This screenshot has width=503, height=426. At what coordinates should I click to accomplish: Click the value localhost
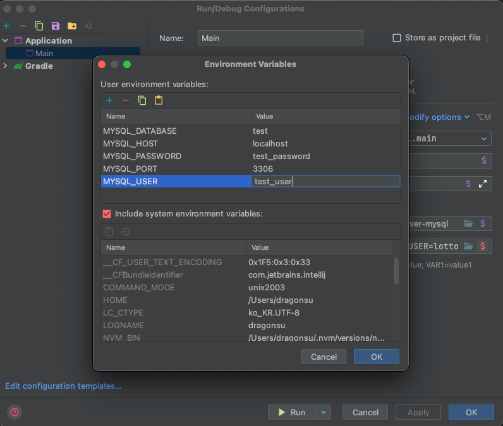pos(270,143)
